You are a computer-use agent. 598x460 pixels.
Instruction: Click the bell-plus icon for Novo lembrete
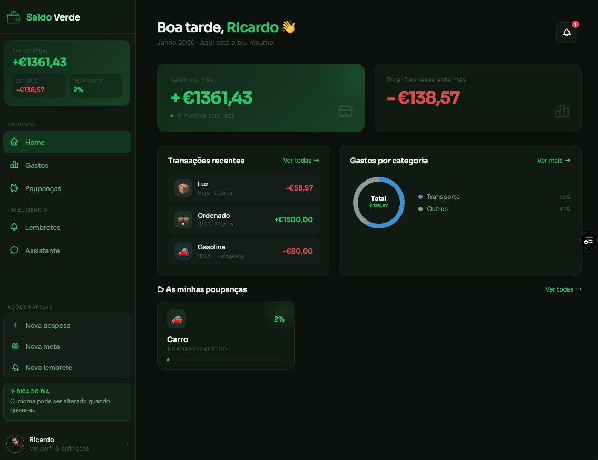coord(15,367)
